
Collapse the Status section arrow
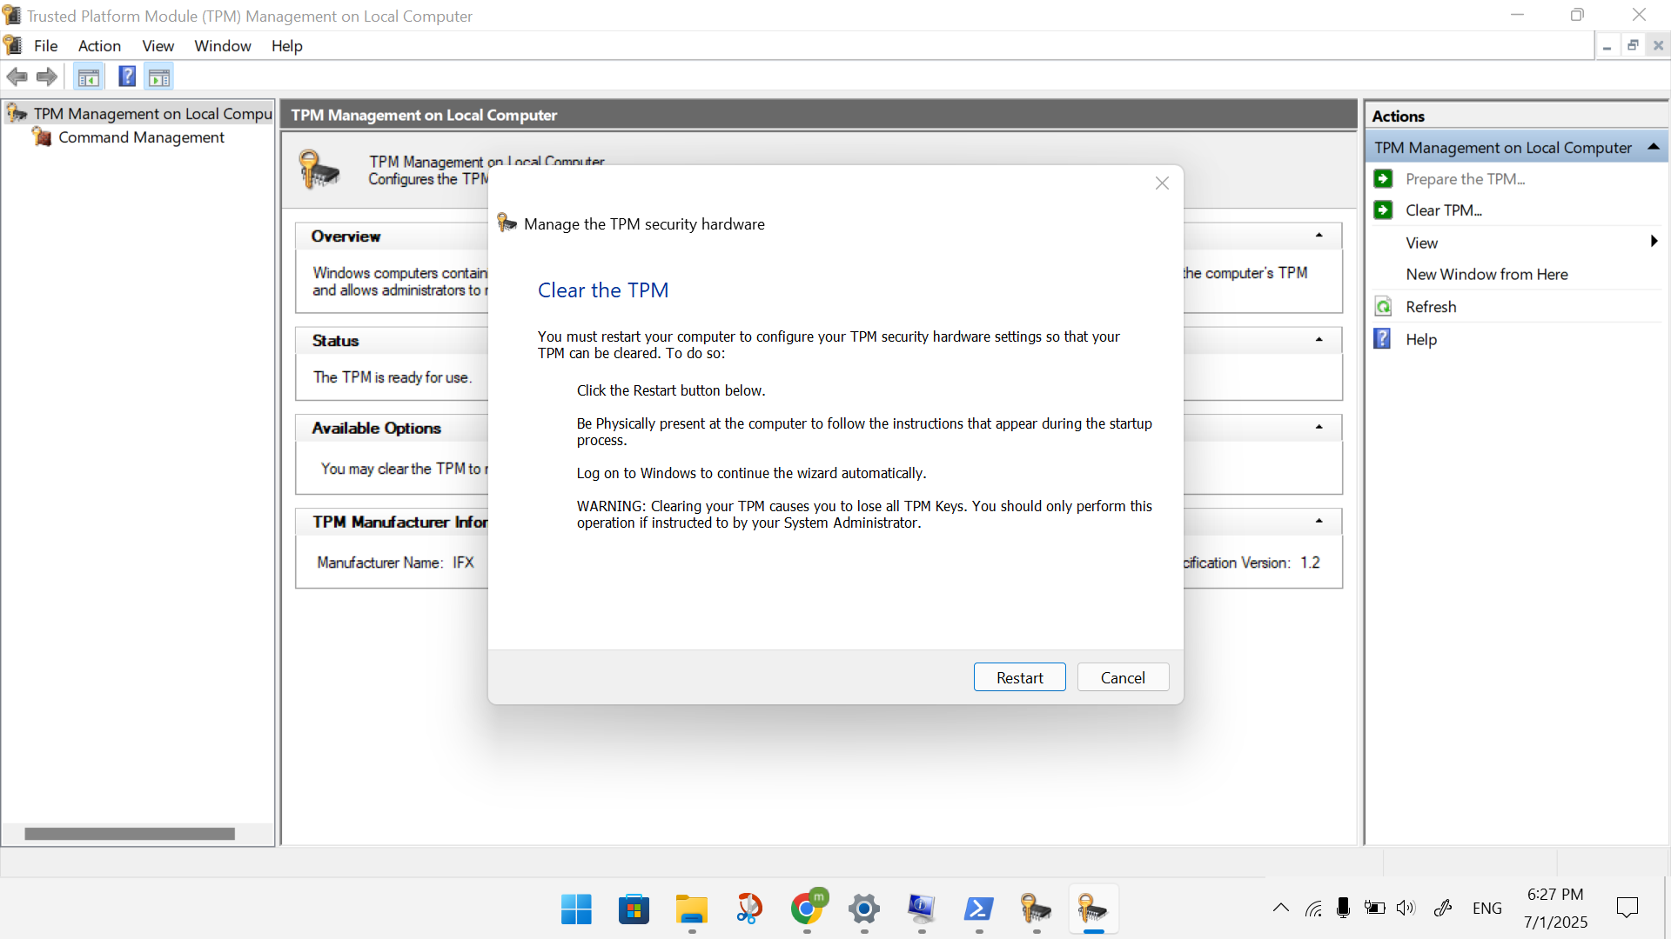tap(1319, 340)
